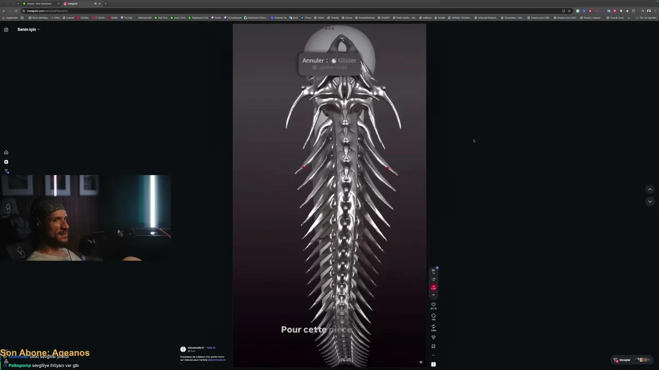The width and height of the screenshot is (659, 370).
Task: Switch to the Instagram browser tab
Action: coord(77,4)
